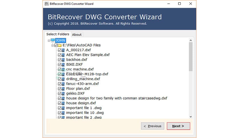
Task: Select important file 1 .dwg name
Action: tap(84, 108)
